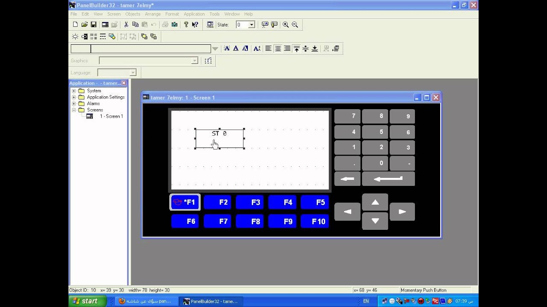Open the File menu

(x=74, y=14)
